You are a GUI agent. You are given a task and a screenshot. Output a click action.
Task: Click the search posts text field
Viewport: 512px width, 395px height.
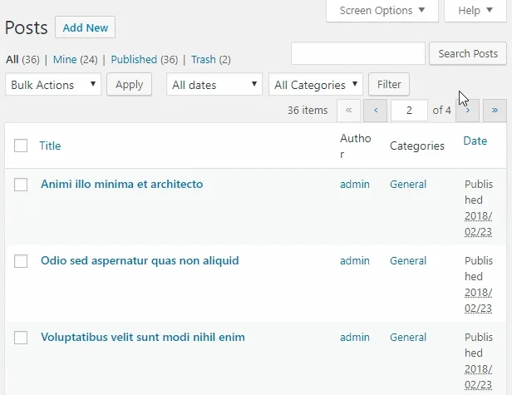357,54
